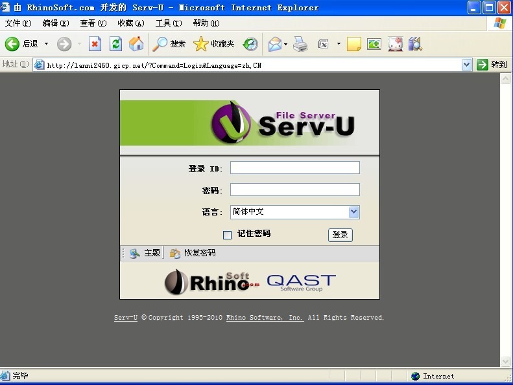Click the QAST Software Group logo
The height and width of the screenshot is (385, 513).
coord(302,283)
